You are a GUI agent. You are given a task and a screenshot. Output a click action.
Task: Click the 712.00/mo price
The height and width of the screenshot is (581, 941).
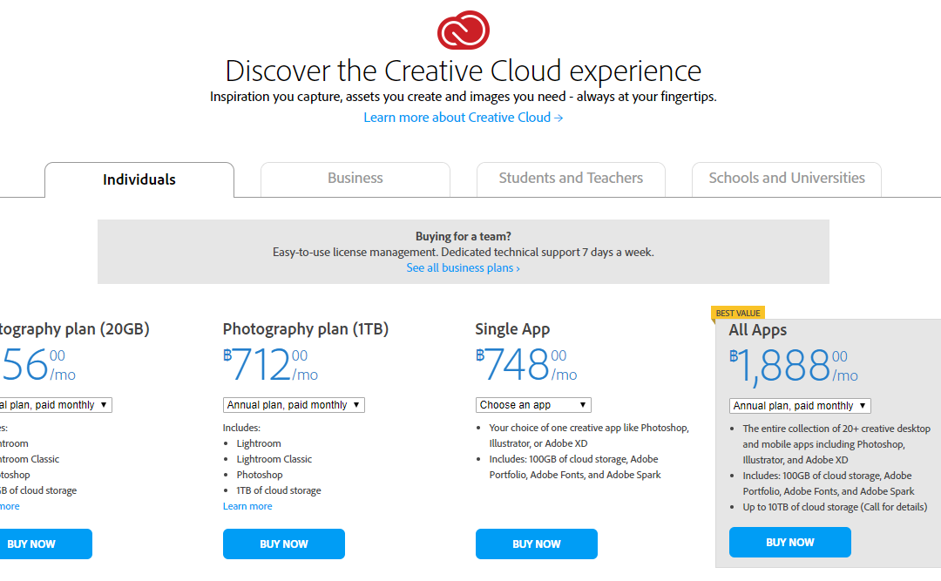[271, 365]
